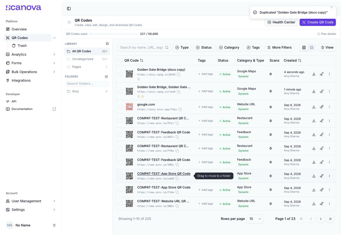Download the 6WZl Website URL QR code

tap(314, 204)
